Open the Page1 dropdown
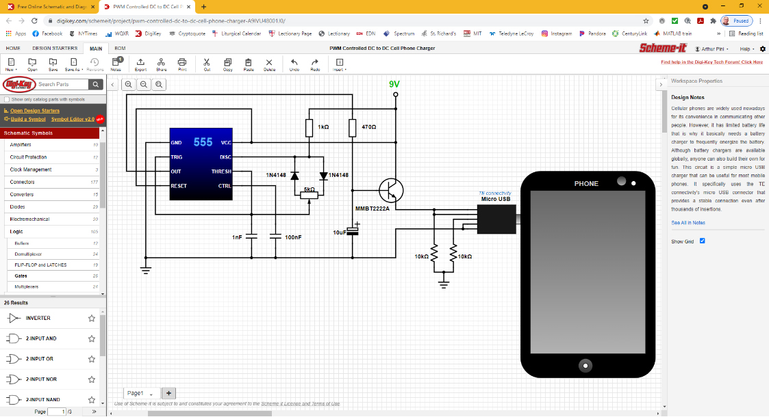This screenshot has height=417, width=769. [x=153, y=393]
